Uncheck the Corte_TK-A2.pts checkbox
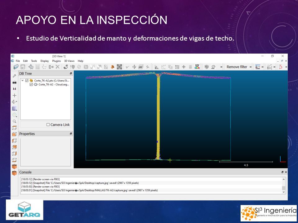Viewport: 298px width, 223px height. point(27,81)
